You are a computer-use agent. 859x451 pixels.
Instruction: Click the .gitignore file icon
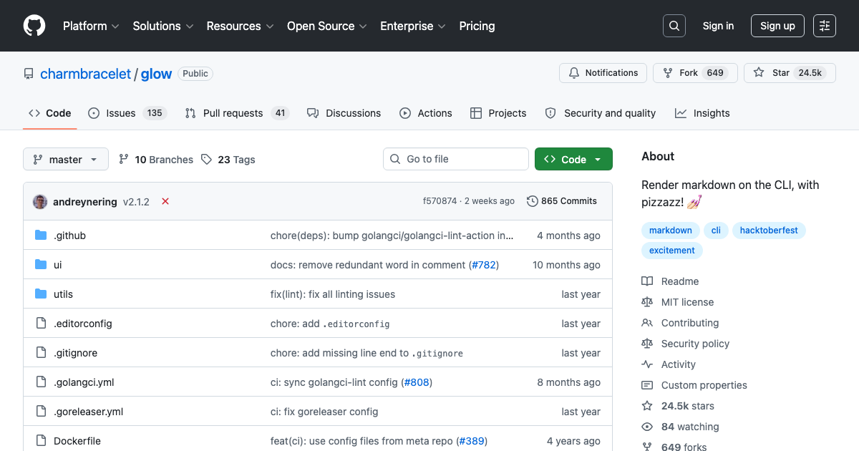coord(41,353)
